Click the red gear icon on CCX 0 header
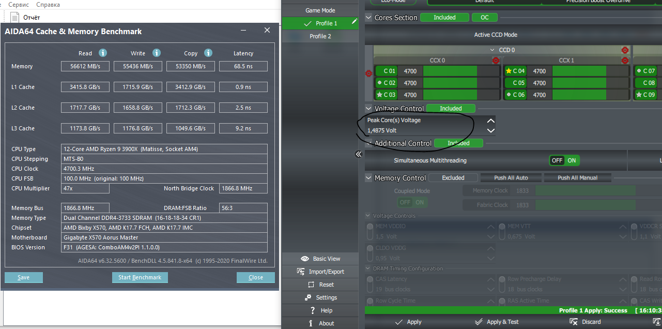 point(496,61)
